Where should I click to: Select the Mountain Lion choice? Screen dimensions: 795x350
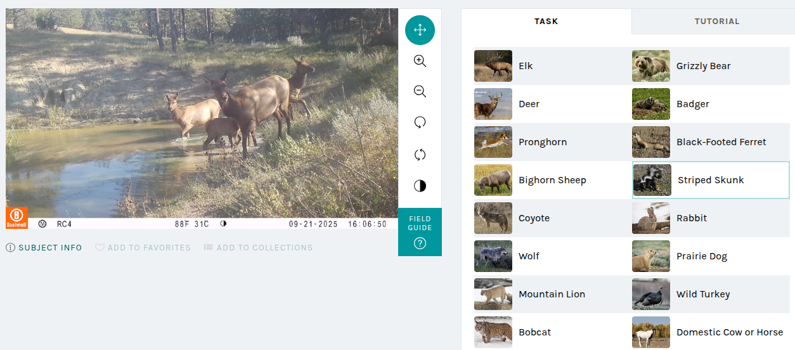(552, 294)
